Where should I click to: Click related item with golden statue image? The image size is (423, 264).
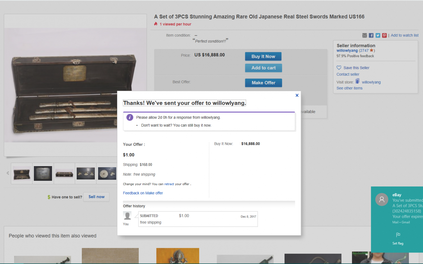[x=178, y=256]
